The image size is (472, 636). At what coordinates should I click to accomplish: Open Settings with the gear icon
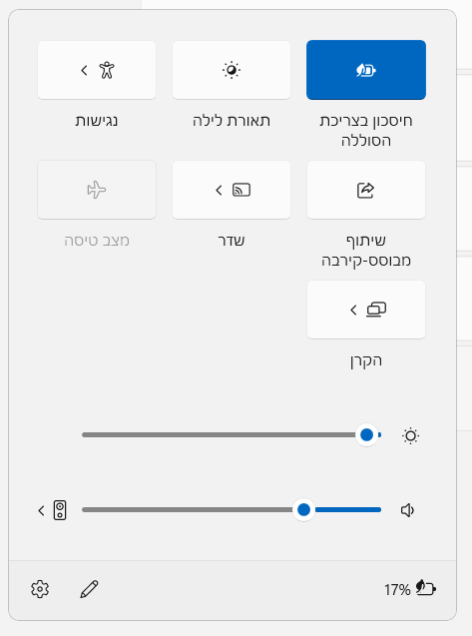coord(40,589)
